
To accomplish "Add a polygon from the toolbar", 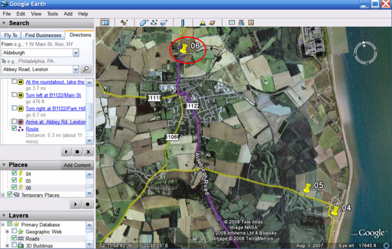I will 144,23.
